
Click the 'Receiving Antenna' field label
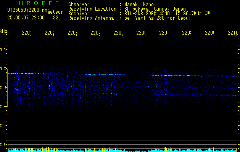coord(91,18)
